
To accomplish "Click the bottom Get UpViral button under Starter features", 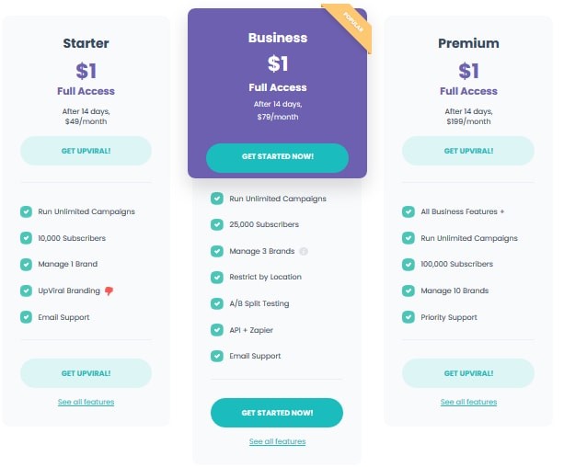I will pyautogui.click(x=86, y=373).
